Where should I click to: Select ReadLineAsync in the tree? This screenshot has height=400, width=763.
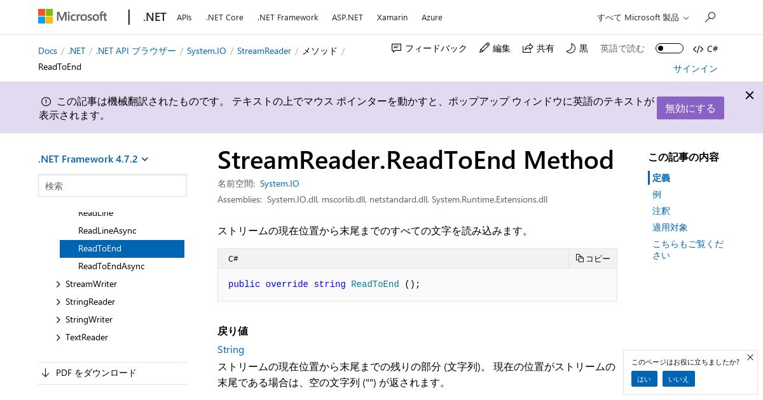[x=107, y=230]
